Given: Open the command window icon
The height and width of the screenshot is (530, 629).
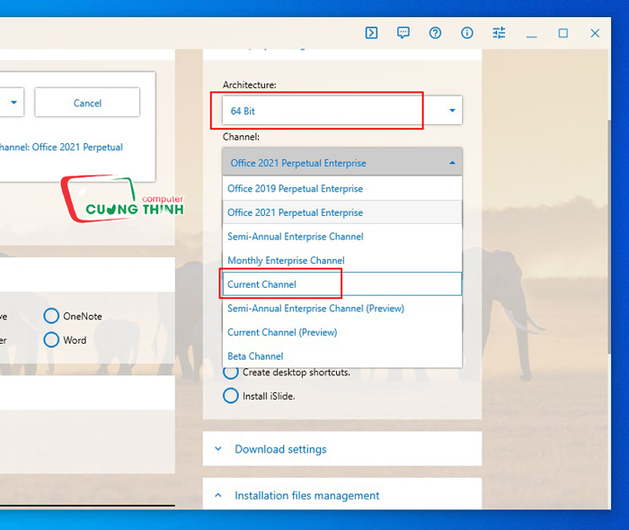Looking at the screenshot, I should (x=371, y=33).
